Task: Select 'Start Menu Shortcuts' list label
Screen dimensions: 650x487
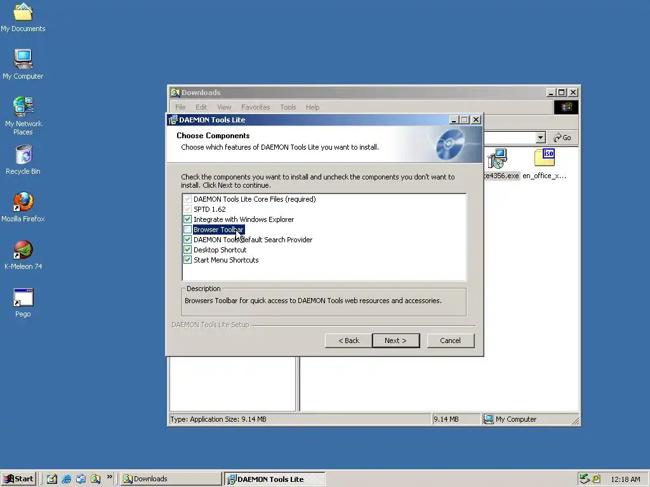Action: 226,260
